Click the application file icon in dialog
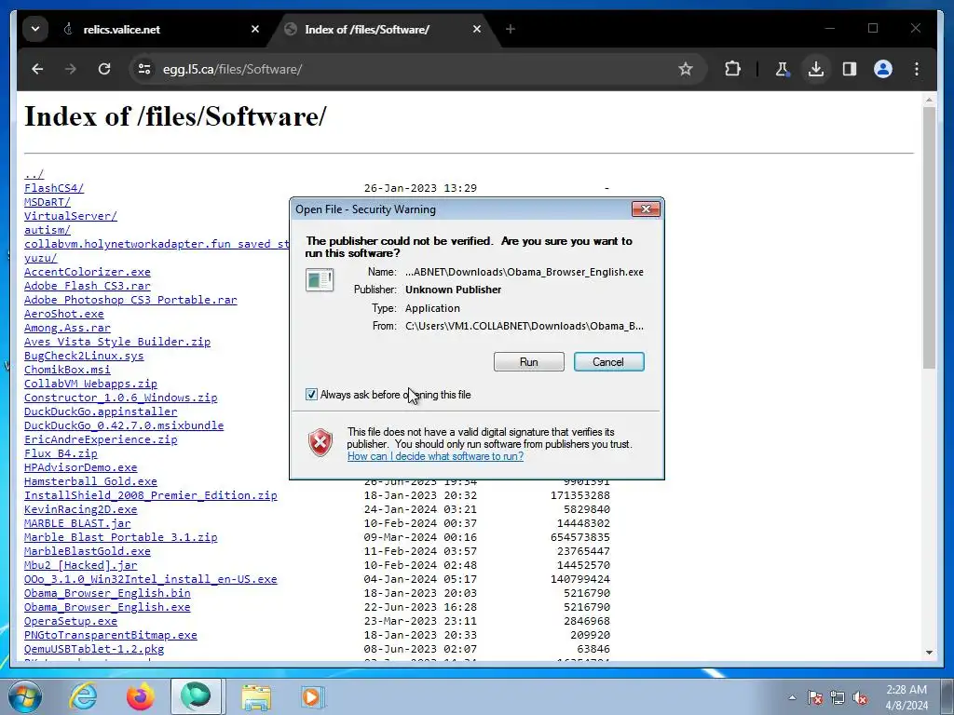Viewport: 954px width, 715px height. [320, 280]
